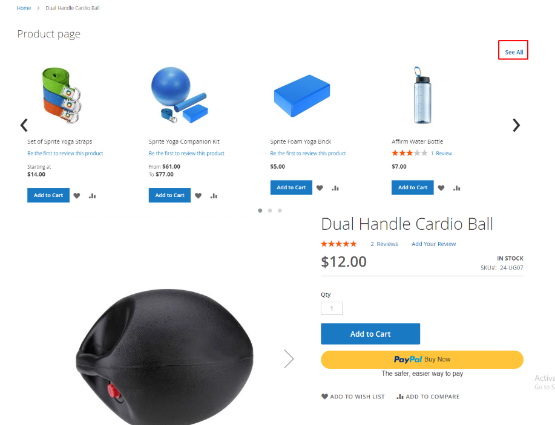Add Sprite Foam Yoga Brick to wishlist
The image size is (555, 425).
(x=320, y=188)
